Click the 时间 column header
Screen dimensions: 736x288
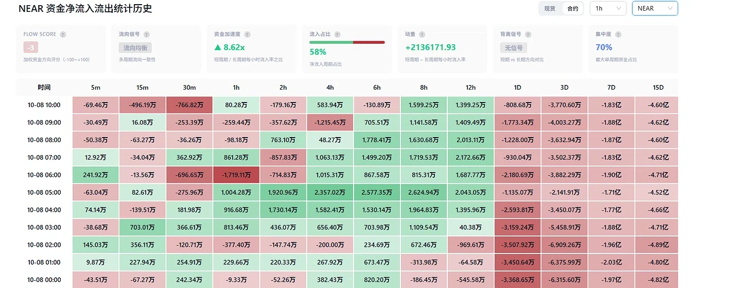pyautogui.click(x=44, y=88)
